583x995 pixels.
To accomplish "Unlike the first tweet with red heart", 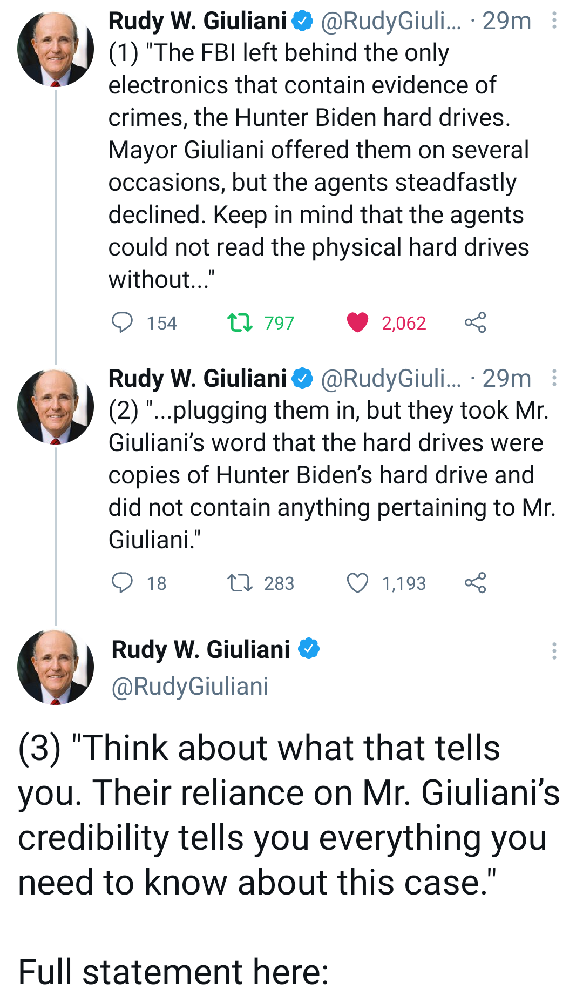I will [357, 322].
